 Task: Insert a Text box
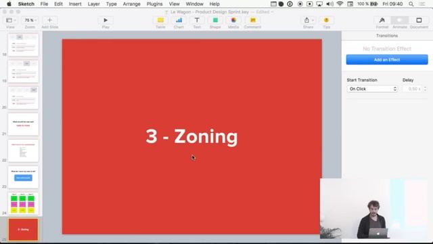coord(197,20)
